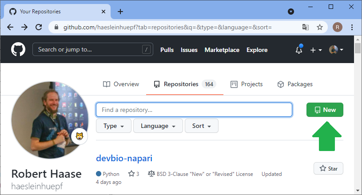Click the translate page icon in address bar
This screenshot has height=195, width=362.
[306, 27]
